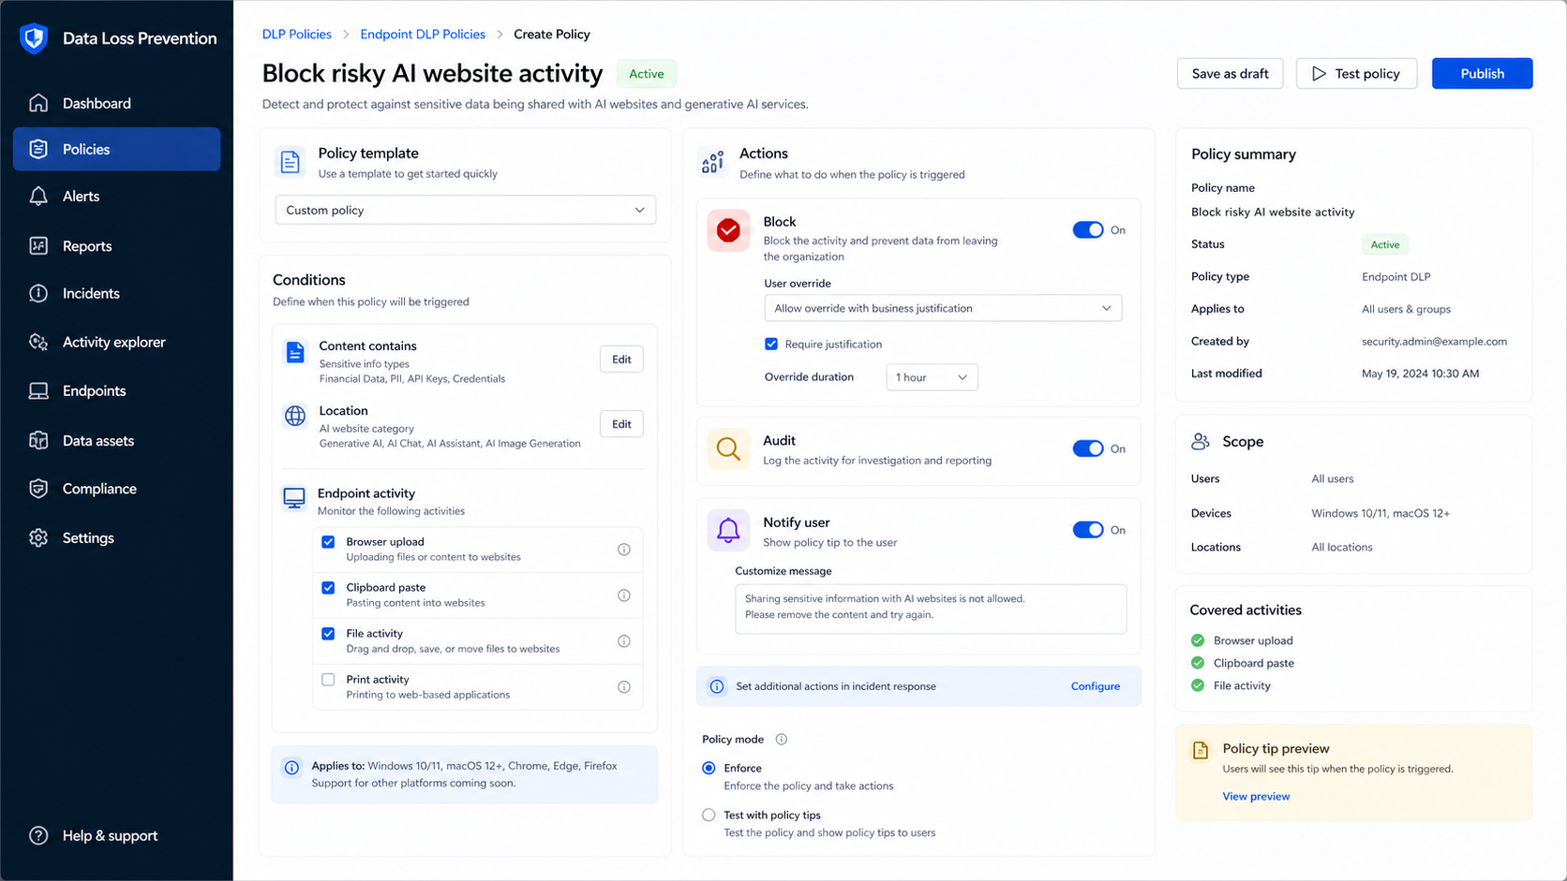This screenshot has height=881, width=1567.
Task: Click green check beside Browser upload covered activity
Action: click(x=1198, y=640)
